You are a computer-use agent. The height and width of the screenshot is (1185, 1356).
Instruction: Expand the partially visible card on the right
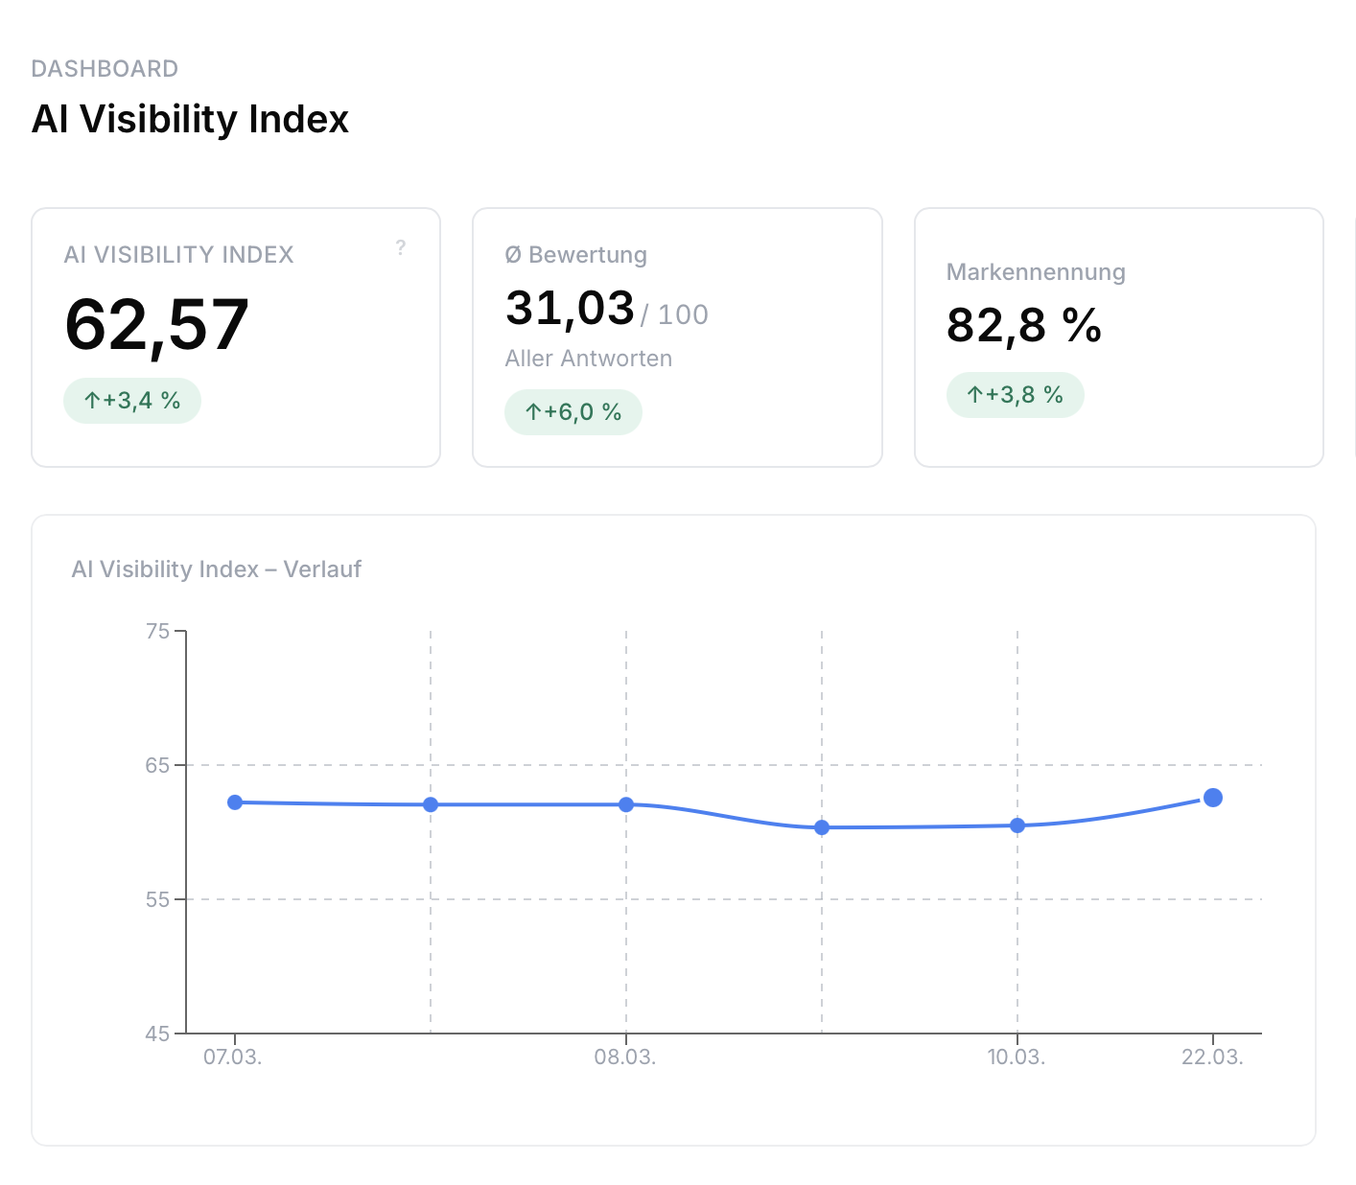1353,337
